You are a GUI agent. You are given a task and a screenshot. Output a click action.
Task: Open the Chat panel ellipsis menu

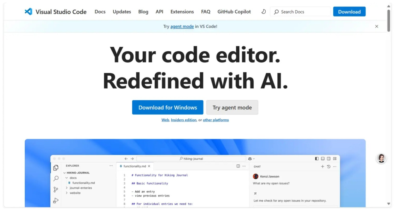pos(335,166)
